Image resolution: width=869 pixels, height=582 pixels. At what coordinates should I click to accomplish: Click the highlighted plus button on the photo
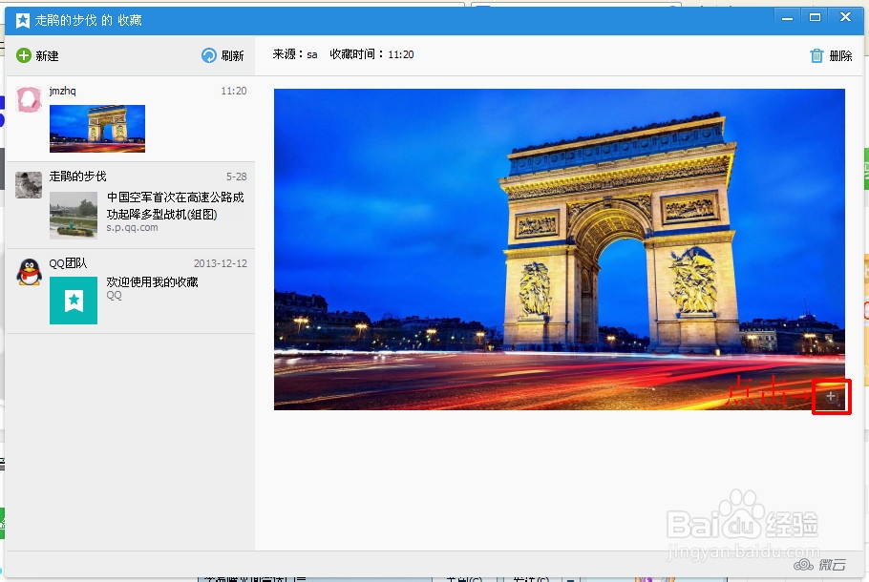[x=831, y=395]
